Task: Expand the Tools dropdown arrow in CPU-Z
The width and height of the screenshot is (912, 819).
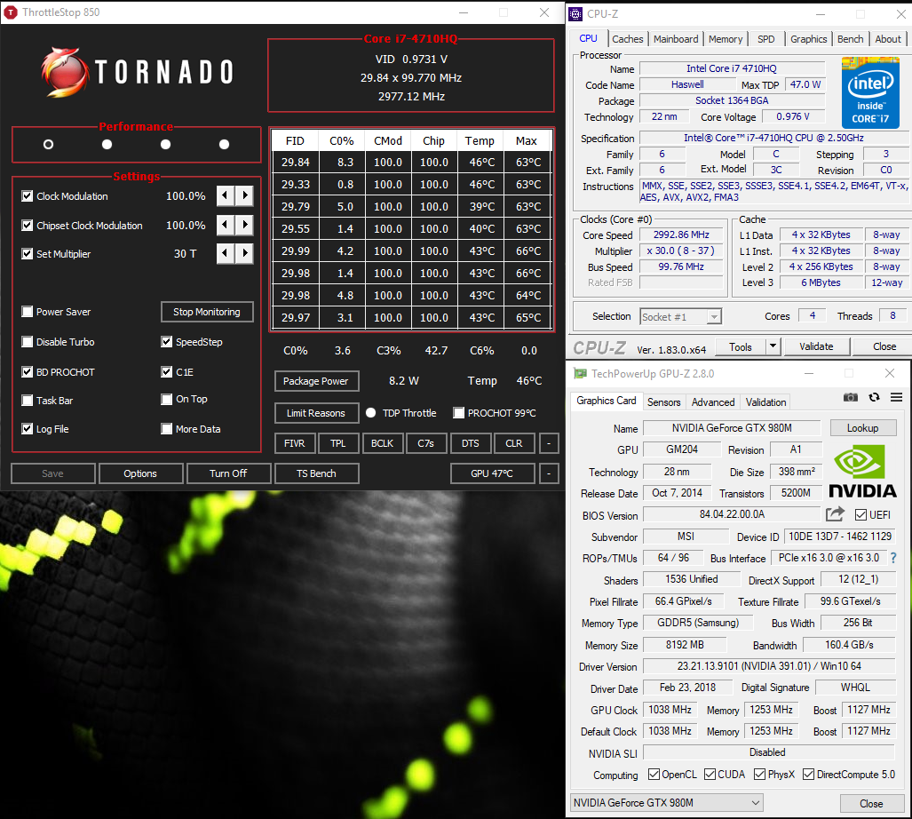Action: click(x=773, y=346)
